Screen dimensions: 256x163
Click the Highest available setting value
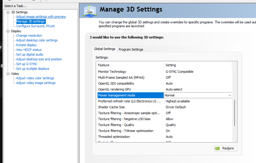[x=178, y=101]
